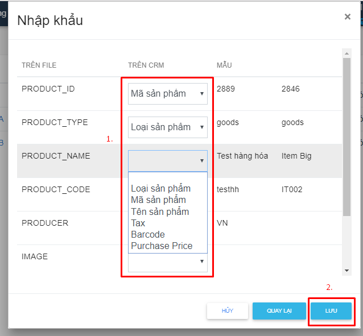This screenshot has width=363, height=336.
Task: Click the vertical scrollbar thumb
Action: [346, 136]
